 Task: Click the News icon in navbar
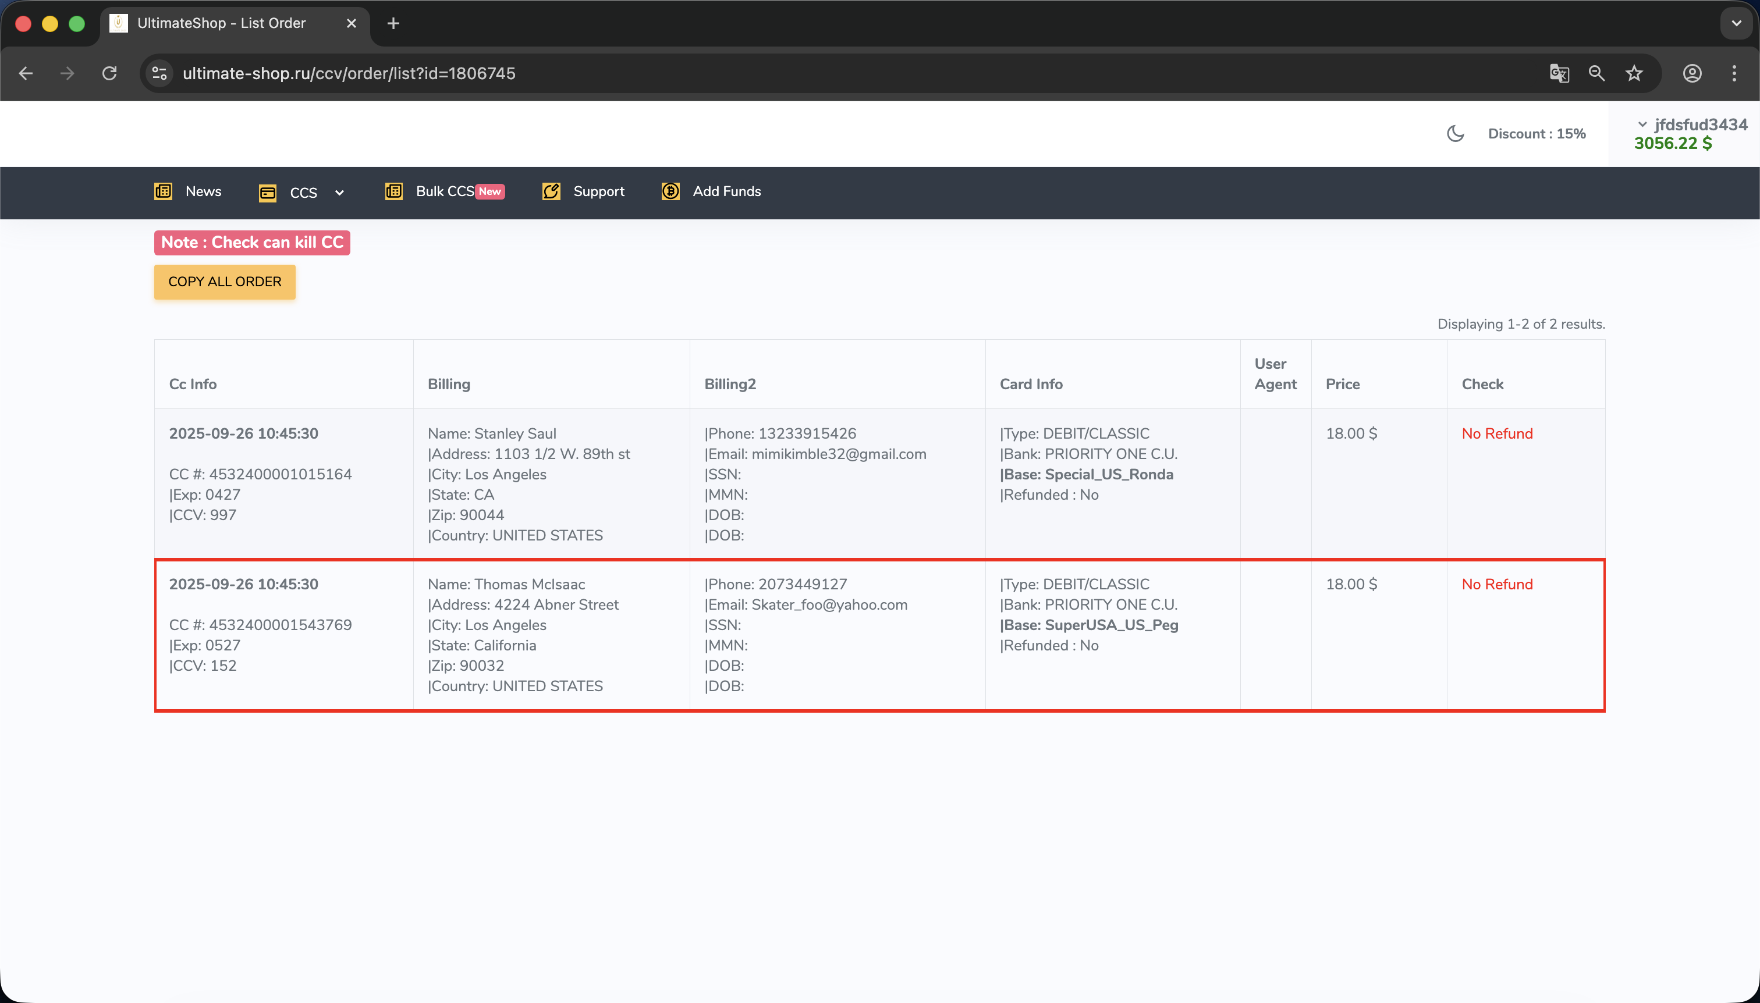coord(164,191)
